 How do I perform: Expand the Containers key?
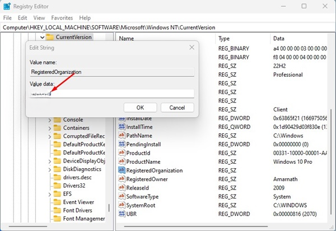49,128
